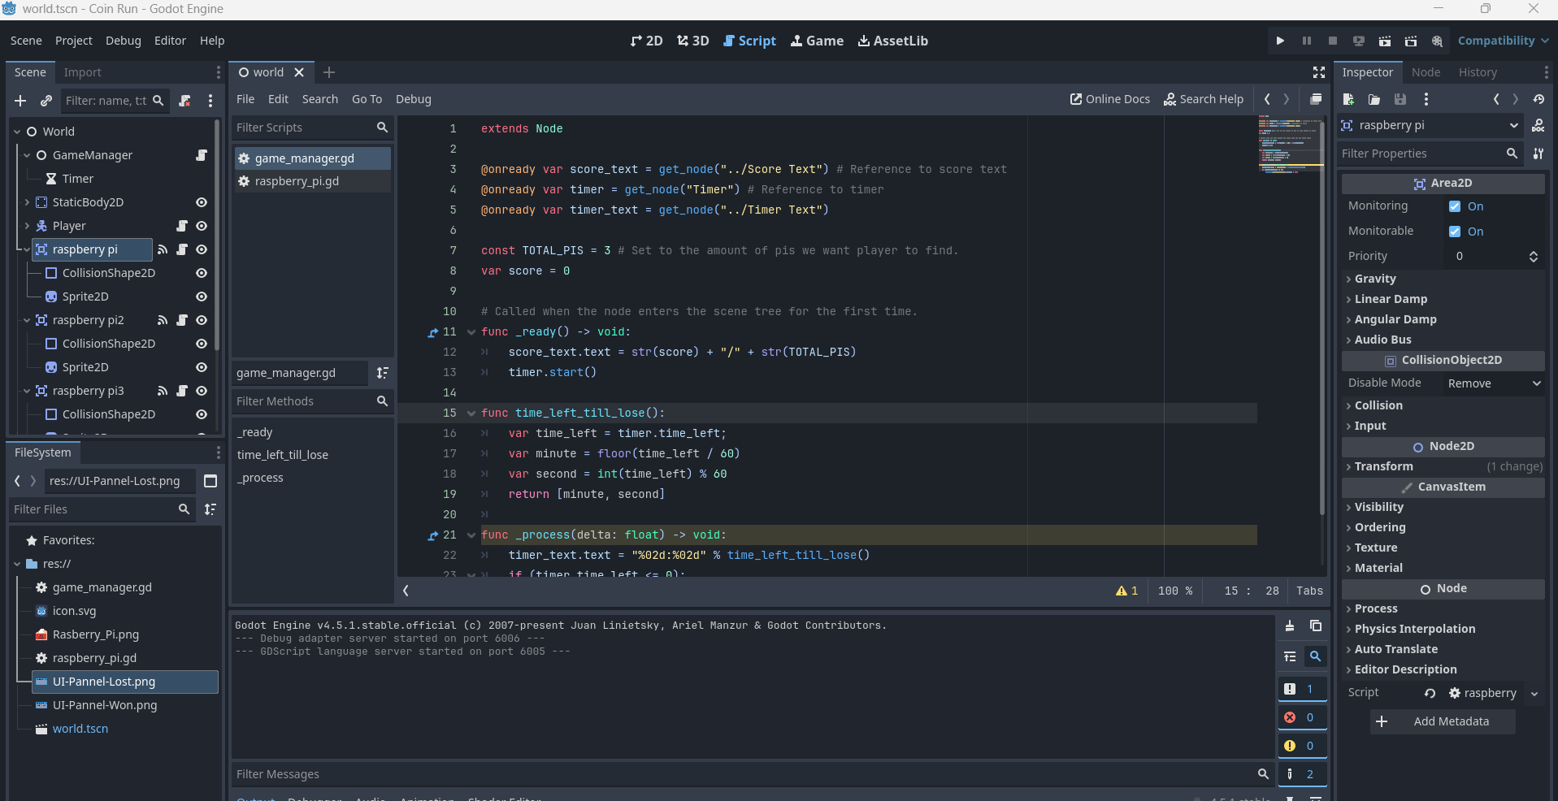Collapse GameManager node in tree
Viewport: 1558px width, 801px height.
(x=27, y=155)
